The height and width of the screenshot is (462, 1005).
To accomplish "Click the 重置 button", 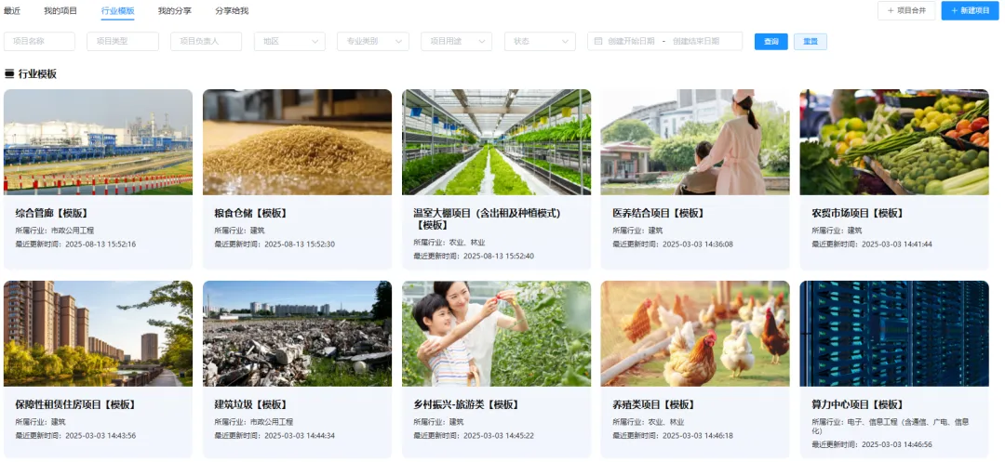I will 811,42.
